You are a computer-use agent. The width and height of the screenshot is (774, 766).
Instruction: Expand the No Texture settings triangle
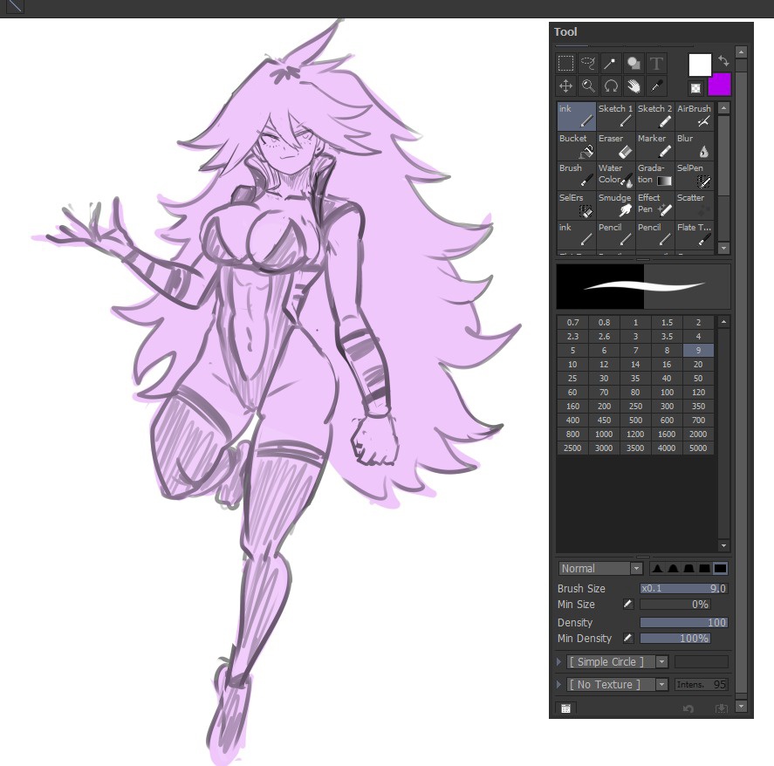click(558, 685)
